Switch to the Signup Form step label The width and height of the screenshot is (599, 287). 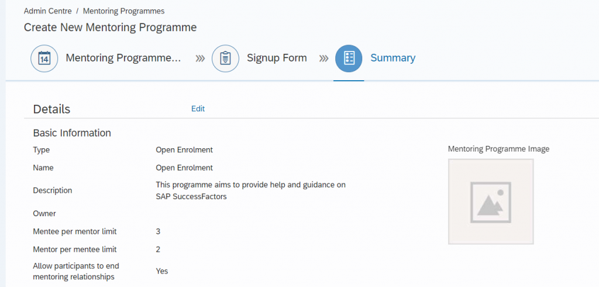tap(277, 58)
